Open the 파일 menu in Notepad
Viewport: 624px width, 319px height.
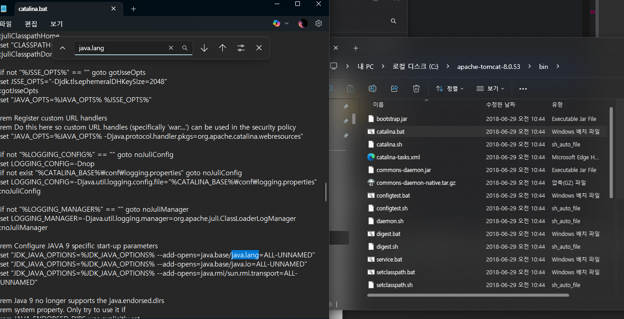(6, 24)
